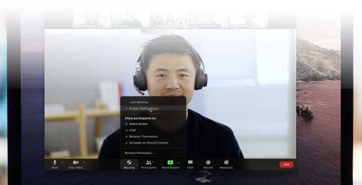Uncheck Share Screen permission for participants
Image resolution: width=362 pixels, height=185 pixels.
click(x=138, y=124)
